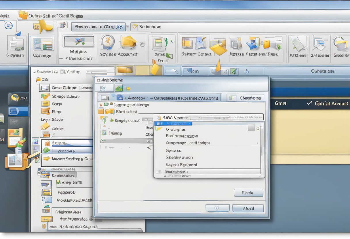The image size is (350, 239).
Task: Click the Mtehgitss ribbon icon
Action: pyautogui.click(x=78, y=41)
